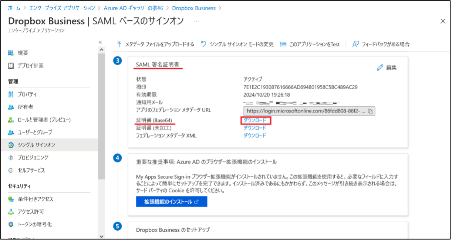Download the フェデレーション メタデータ XML
This screenshot has width=452, height=241.
(x=255, y=135)
